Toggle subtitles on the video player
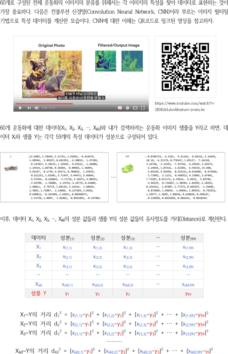The height and width of the screenshot is (354, 228). 120,108
